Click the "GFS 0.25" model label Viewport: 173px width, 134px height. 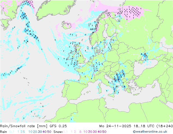coord(58,126)
